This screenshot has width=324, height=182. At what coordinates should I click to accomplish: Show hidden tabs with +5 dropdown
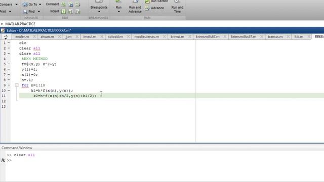pos(6,37)
